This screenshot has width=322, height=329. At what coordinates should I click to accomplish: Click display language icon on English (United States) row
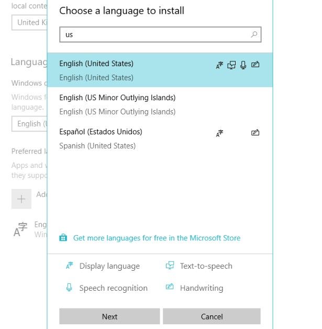[x=219, y=66]
